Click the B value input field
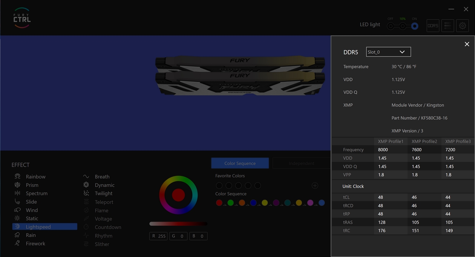Viewport: 475px width, 257px height. coord(198,236)
